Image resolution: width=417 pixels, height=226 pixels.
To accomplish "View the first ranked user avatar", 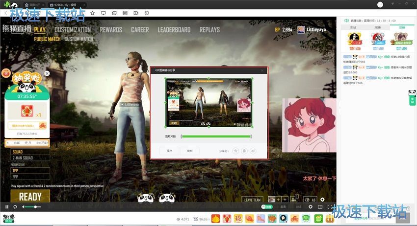I will click(x=355, y=40).
